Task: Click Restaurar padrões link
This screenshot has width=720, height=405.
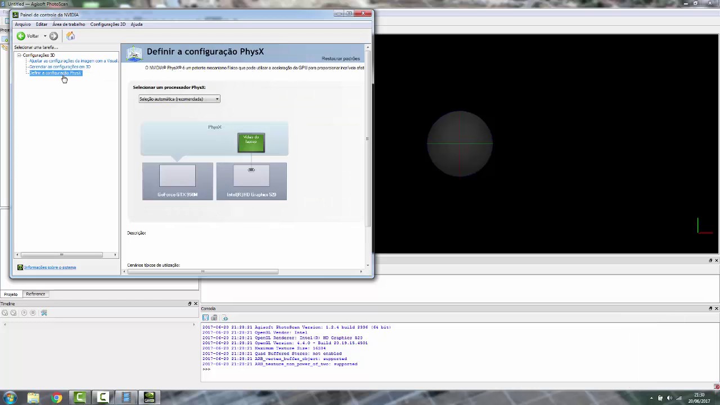Action: pyautogui.click(x=341, y=58)
